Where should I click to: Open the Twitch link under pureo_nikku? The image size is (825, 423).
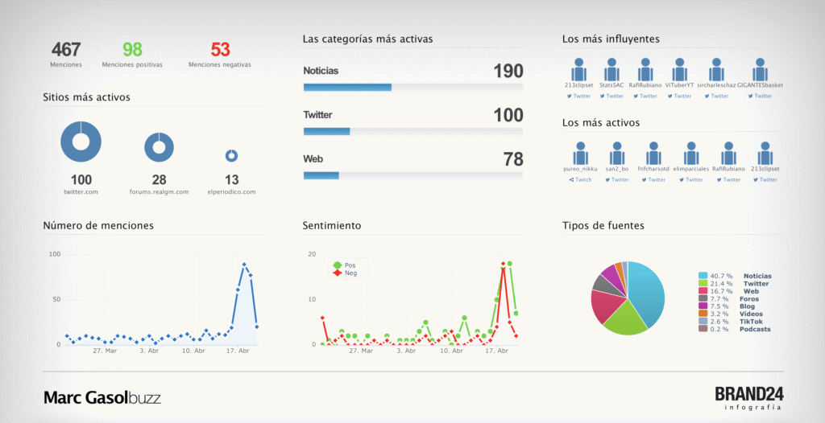(580, 179)
